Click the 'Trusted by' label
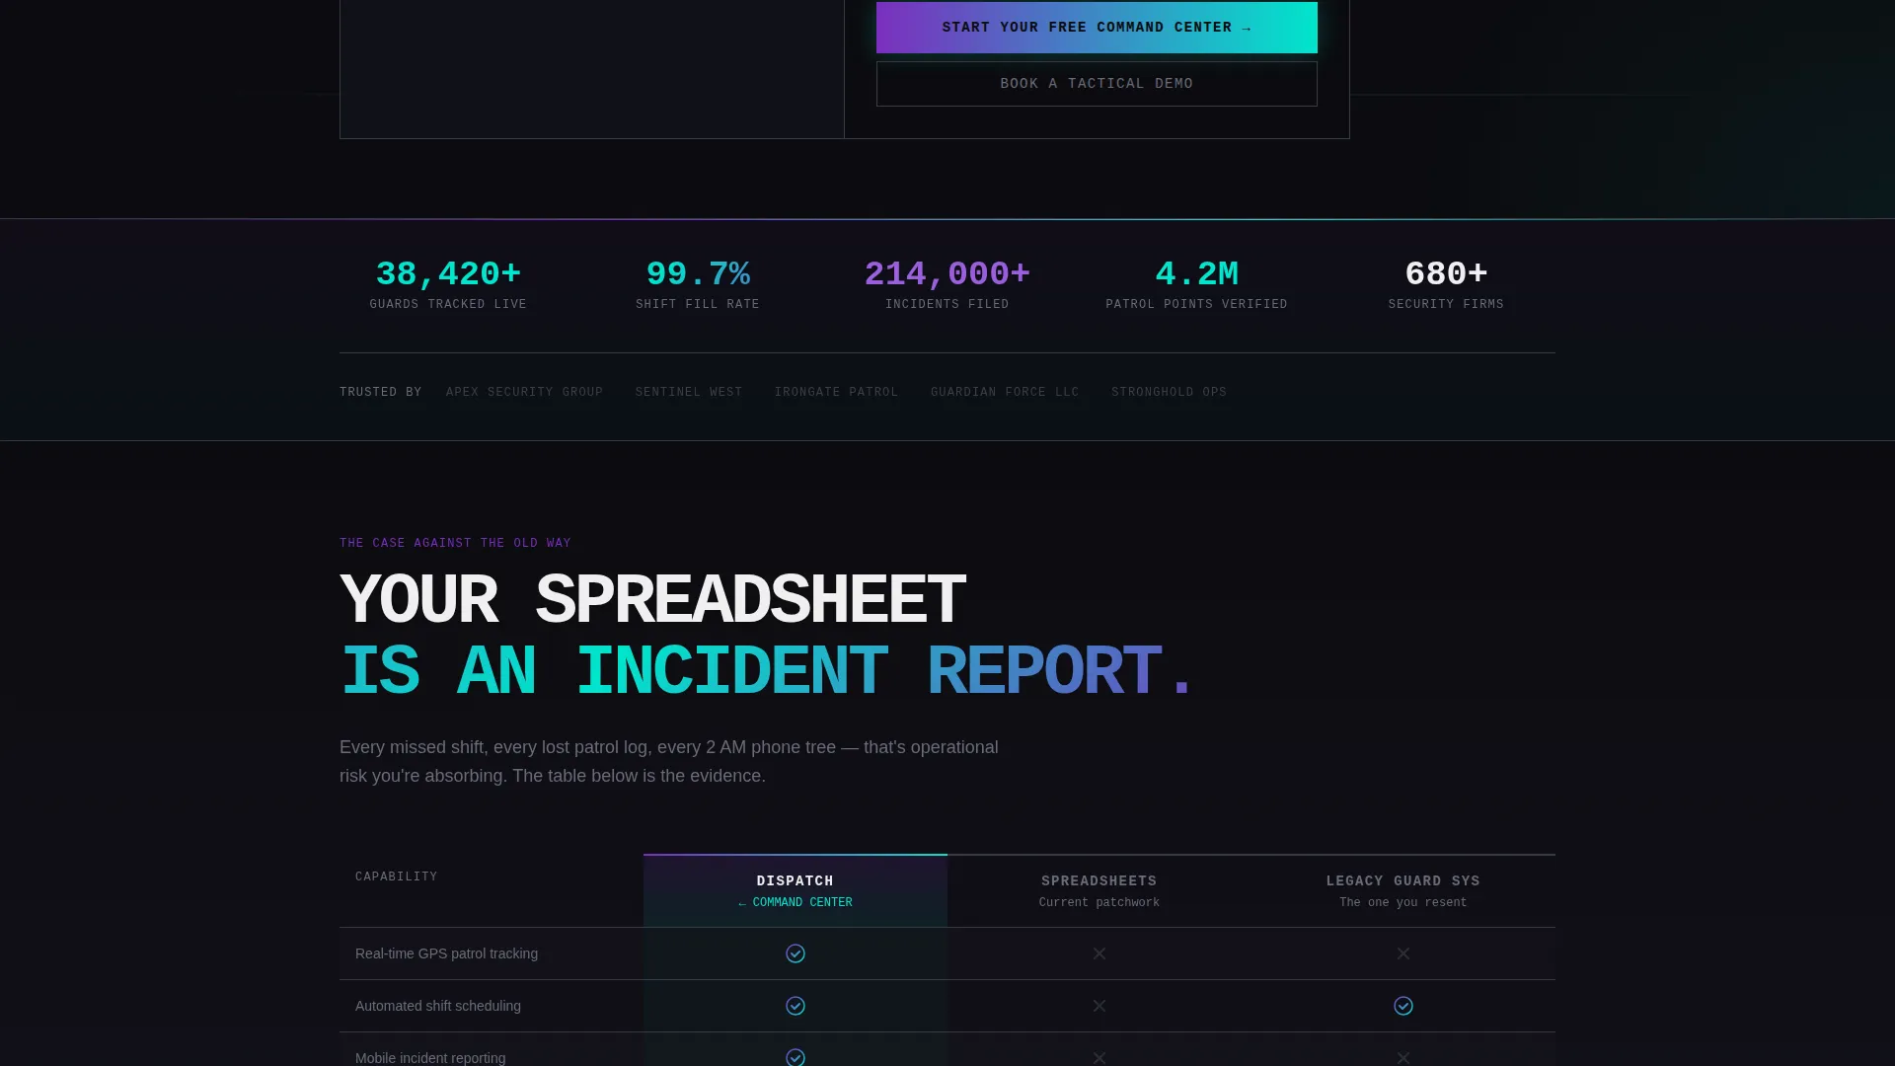This screenshot has height=1066, width=1895. coord(381,392)
